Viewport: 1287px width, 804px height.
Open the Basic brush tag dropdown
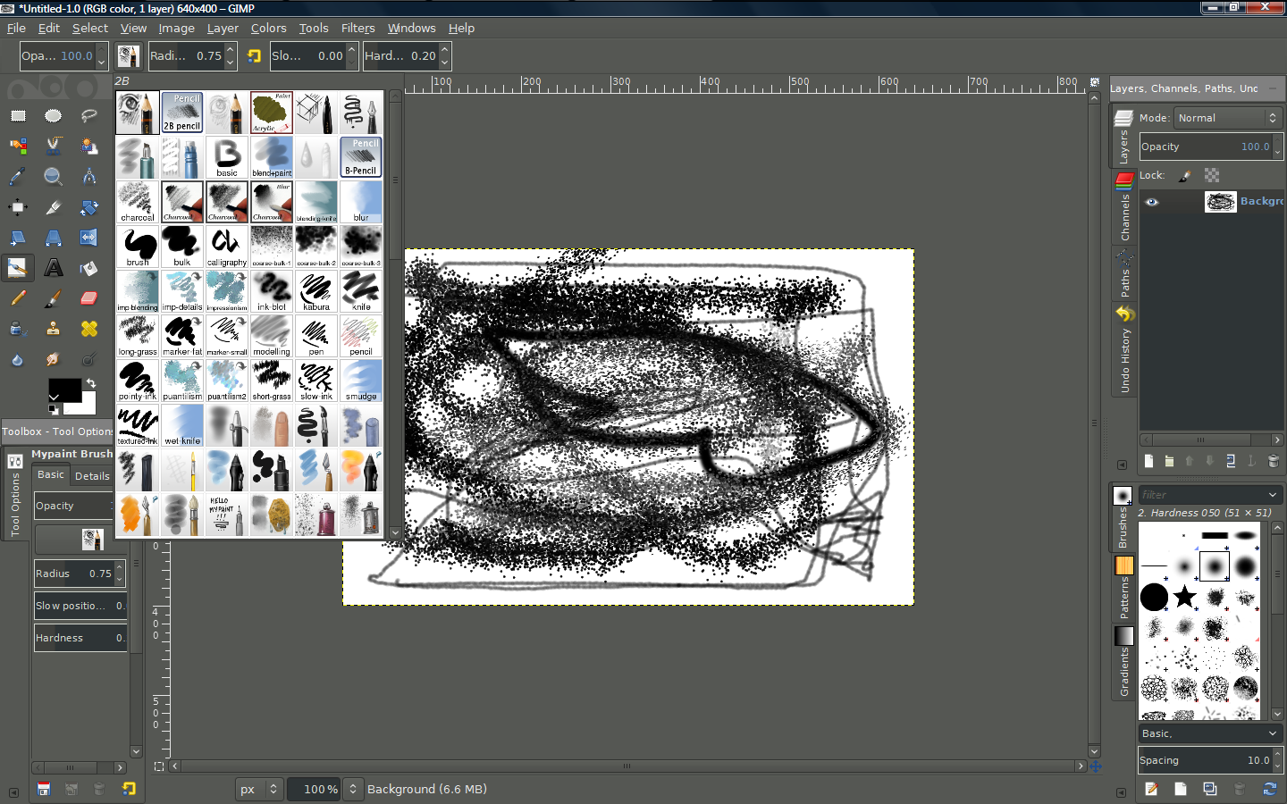pos(1210,733)
